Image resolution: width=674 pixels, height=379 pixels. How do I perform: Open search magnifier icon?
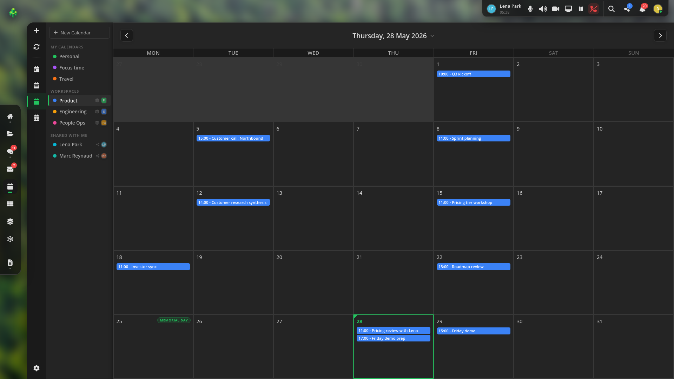coord(612,9)
